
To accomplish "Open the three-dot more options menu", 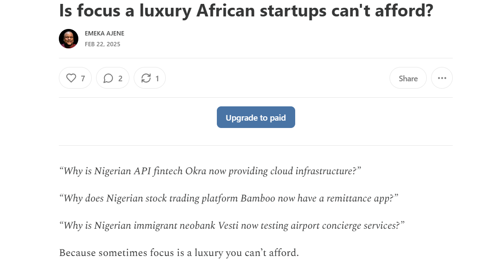I will (x=442, y=78).
